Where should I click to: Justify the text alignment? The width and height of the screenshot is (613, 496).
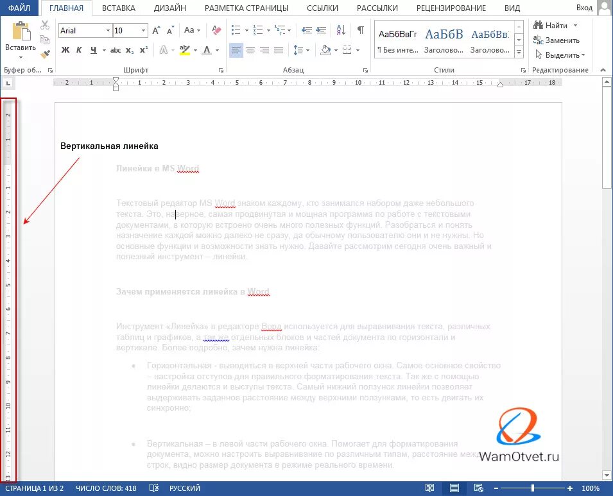pyautogui.click(x=279, y=50)
